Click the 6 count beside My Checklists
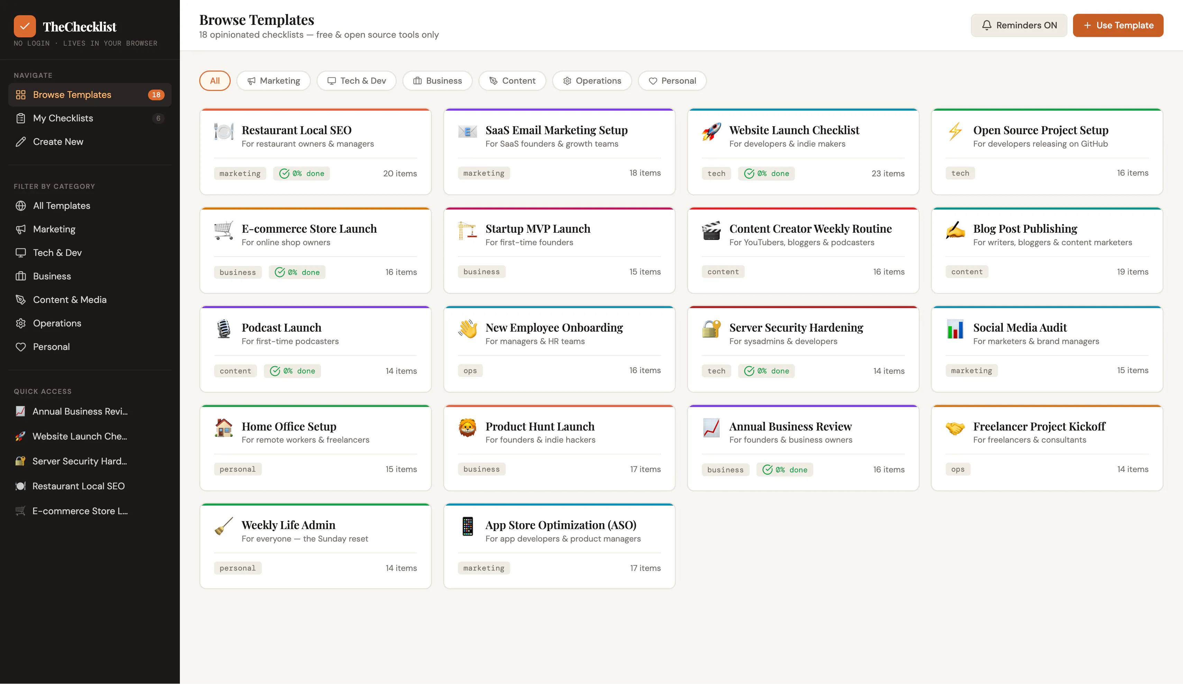 [158, 118]
